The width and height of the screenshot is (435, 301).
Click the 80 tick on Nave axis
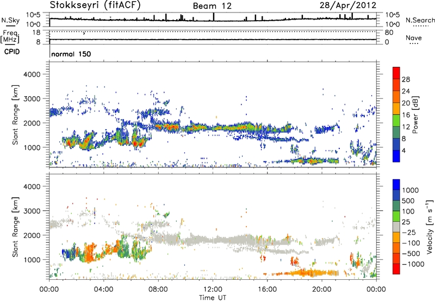point(389,33)
